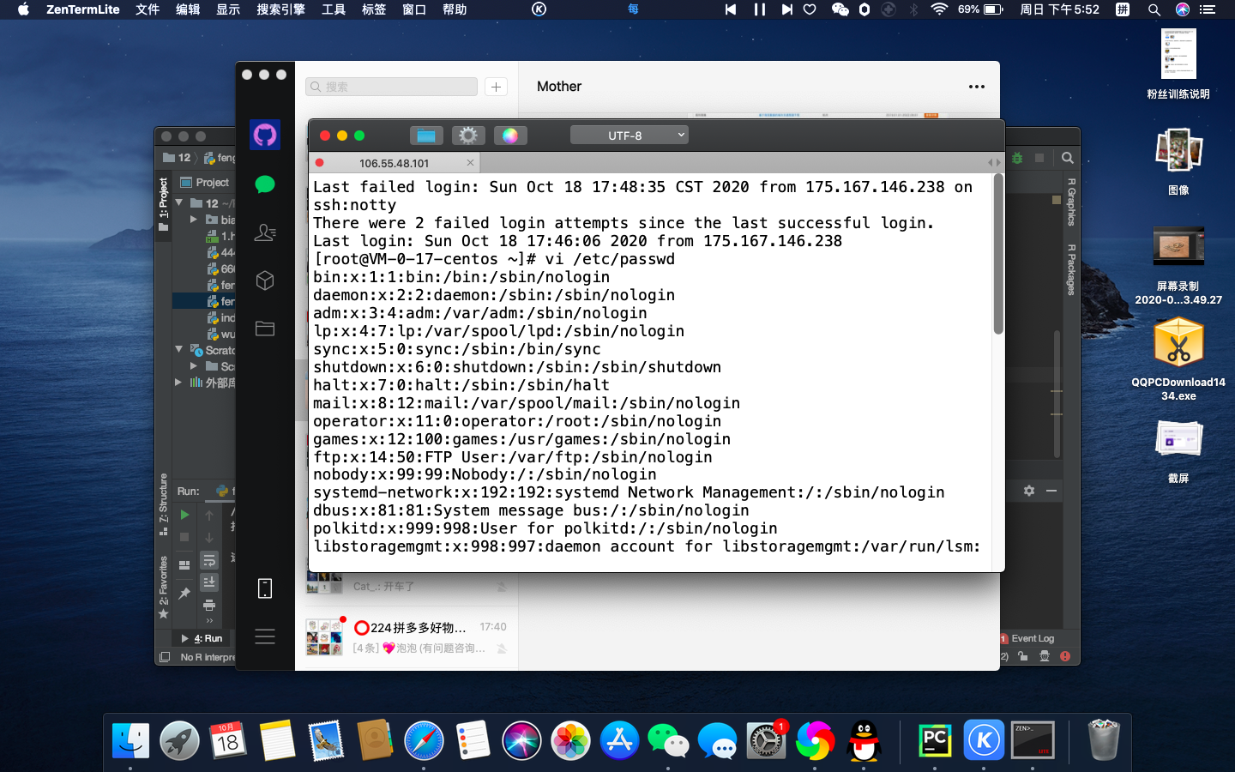Open terminal settings gear icon

tap(467, 136)
